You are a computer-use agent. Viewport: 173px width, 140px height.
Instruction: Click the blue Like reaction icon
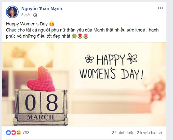coord(8,132)
